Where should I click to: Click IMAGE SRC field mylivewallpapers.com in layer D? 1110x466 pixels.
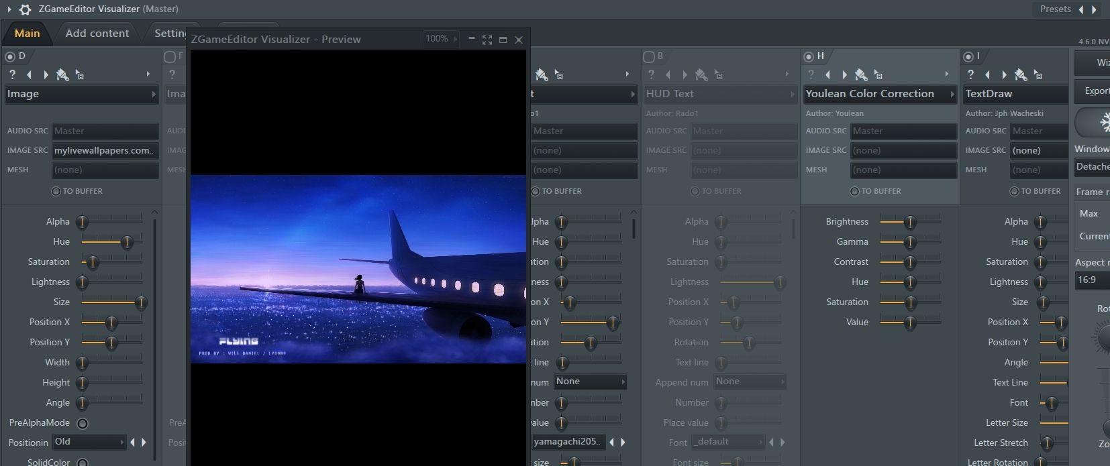pos(105,150)
